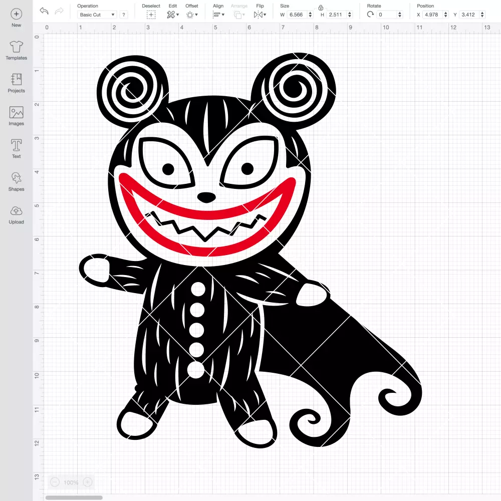Expand the Align options
Image resolution: width=501 pixels, height=501 pixels.
pyautogui.click(x=218, y=15)
